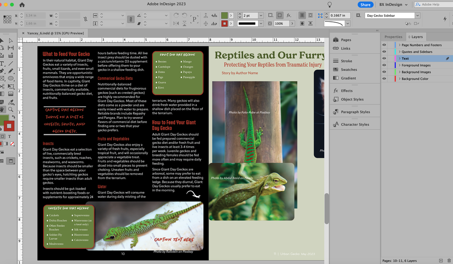Click the green fill color swatch
Viewport: 453px width, 264px height.
coord(224,15)
